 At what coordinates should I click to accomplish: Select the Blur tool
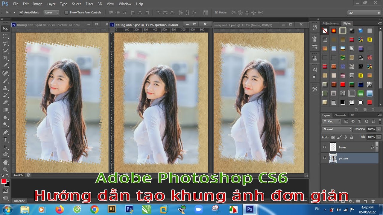coord(5,117)
